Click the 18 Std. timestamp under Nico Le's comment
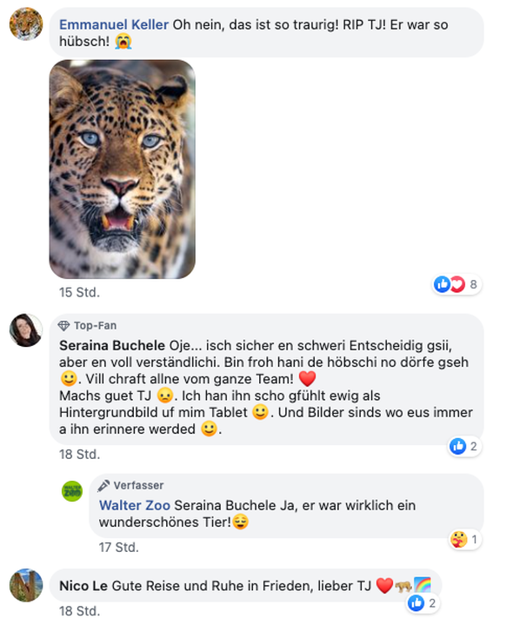The height and width of the screenshot is (625, 506). pyautogui.click(x=79, y=610)
